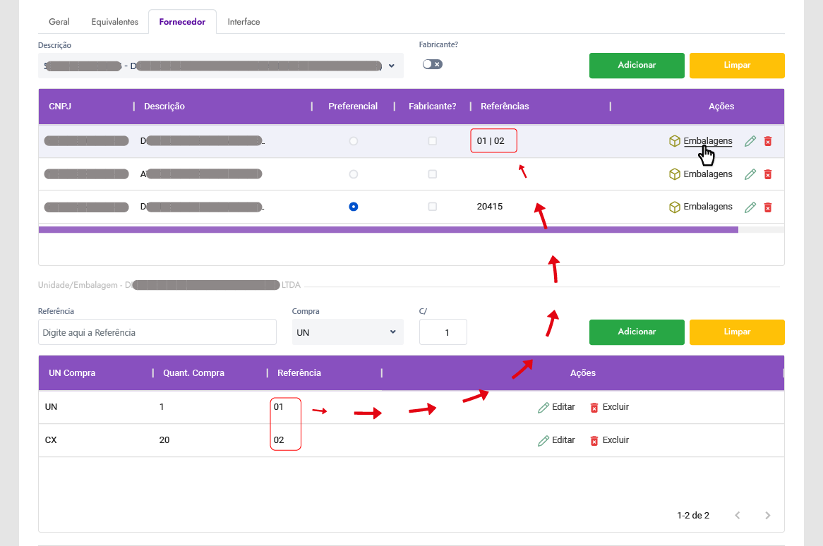823x546 pixels.
Task: Check Fabricante? box in second supplier row
Action: click(433, 174)
